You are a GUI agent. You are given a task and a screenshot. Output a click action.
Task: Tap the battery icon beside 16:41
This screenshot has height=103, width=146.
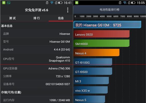tap(60, 3)
